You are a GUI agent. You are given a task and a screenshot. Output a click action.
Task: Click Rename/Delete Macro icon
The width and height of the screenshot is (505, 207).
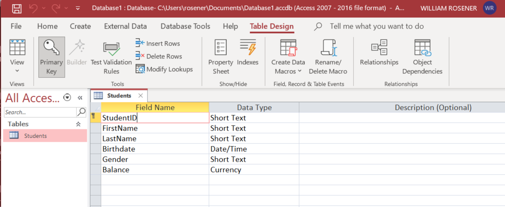[328, 48]
